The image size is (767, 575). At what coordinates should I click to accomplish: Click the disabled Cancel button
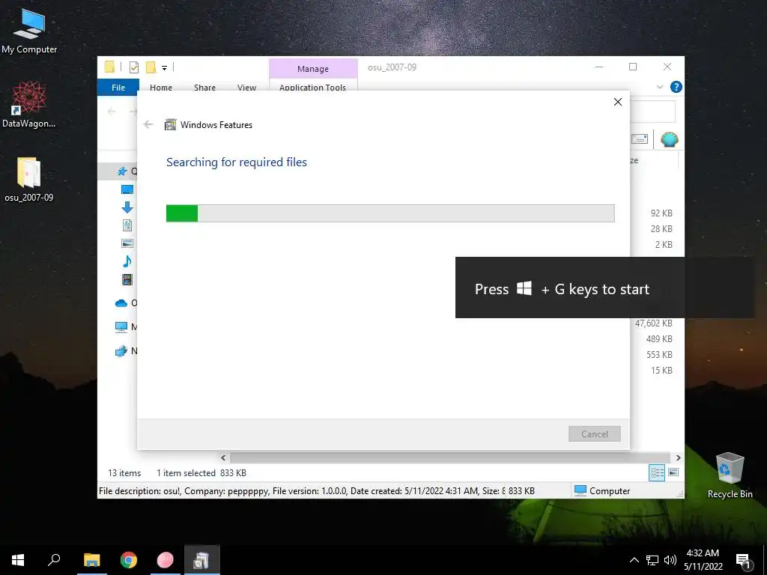[x=594, y=433]
